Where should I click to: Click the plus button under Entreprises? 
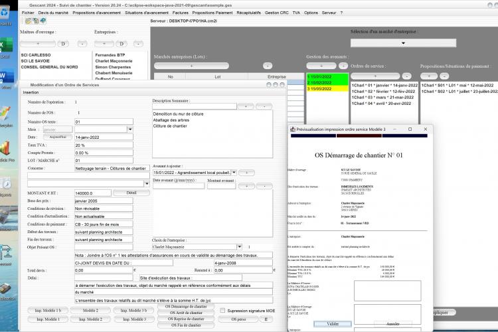(104, 44)
